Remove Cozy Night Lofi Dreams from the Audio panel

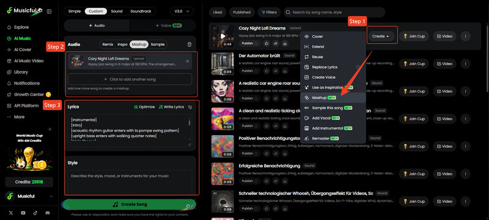188,61
